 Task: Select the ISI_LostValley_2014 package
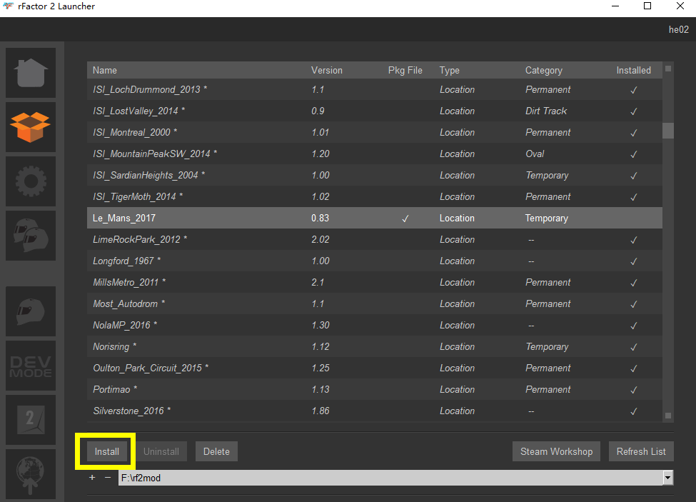pyautogui.click(x=375, y=111)
